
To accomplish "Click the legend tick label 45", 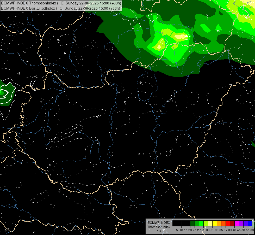I will click(x=239, y=230).
